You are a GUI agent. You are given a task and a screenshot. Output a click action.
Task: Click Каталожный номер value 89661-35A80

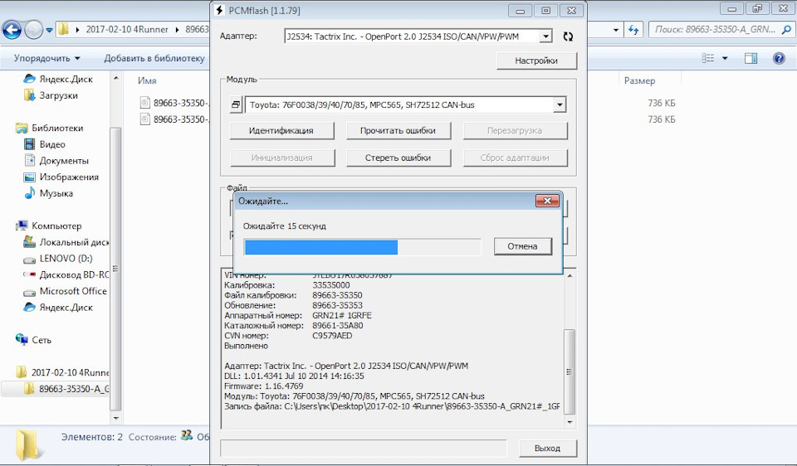pos(338,325)
